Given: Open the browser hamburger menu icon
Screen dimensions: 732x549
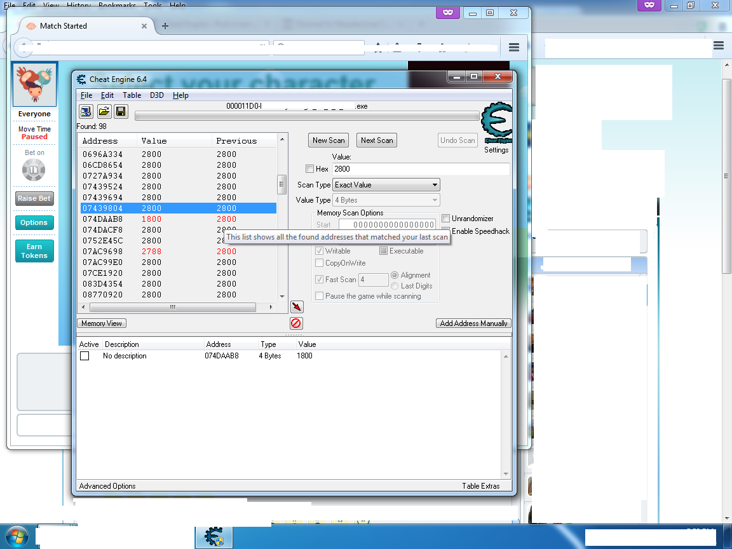Looking at the screenshot, I should (x=514, y=48).
